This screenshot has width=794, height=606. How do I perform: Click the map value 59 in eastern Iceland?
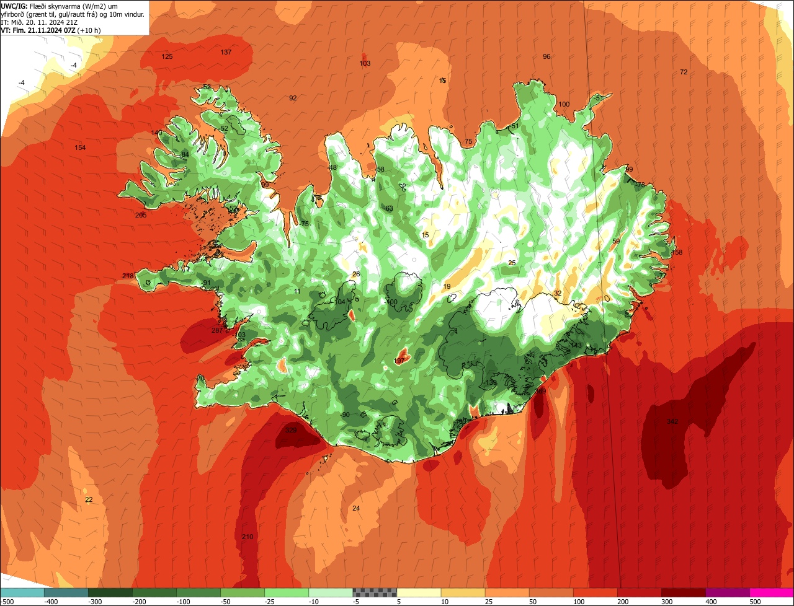pyautogui.click(x=616, y=241)
